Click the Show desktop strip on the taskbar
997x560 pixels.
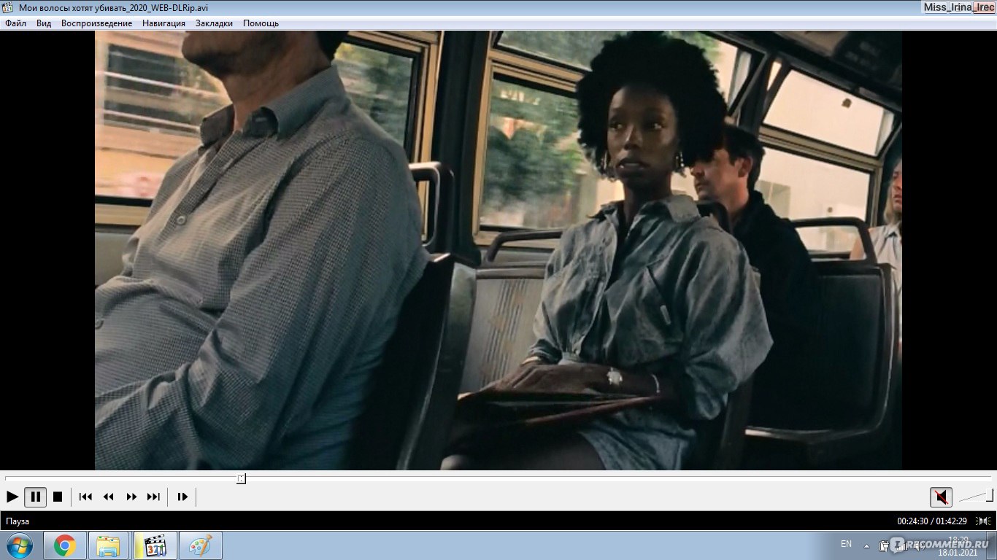[x=993, y=545]
